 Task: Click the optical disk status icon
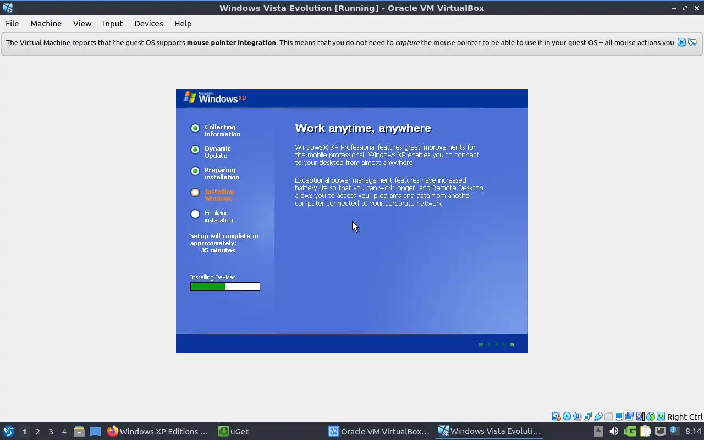[x=566, y=416]
